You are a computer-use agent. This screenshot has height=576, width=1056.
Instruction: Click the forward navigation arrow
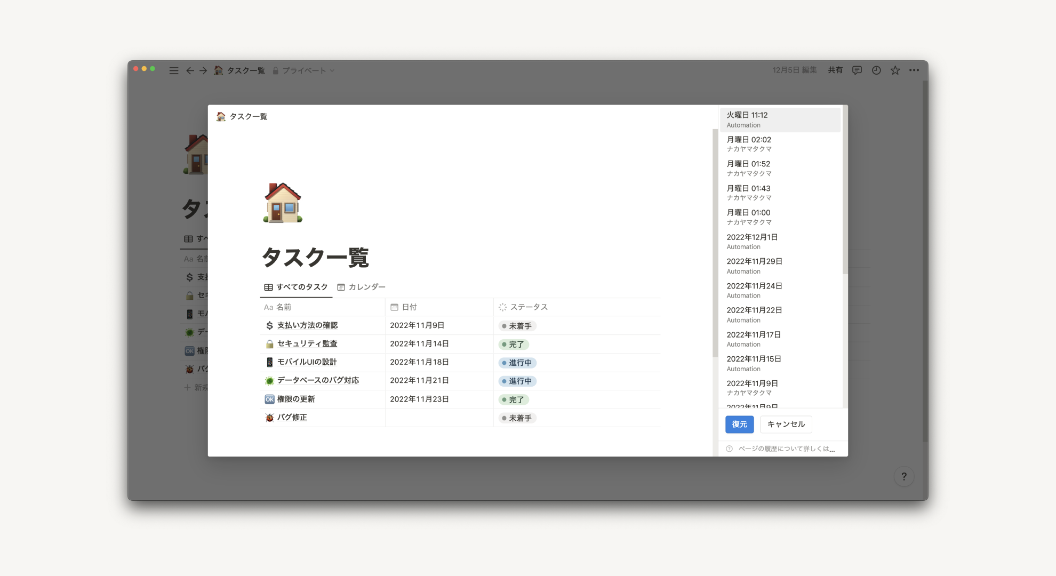[203, 70]
